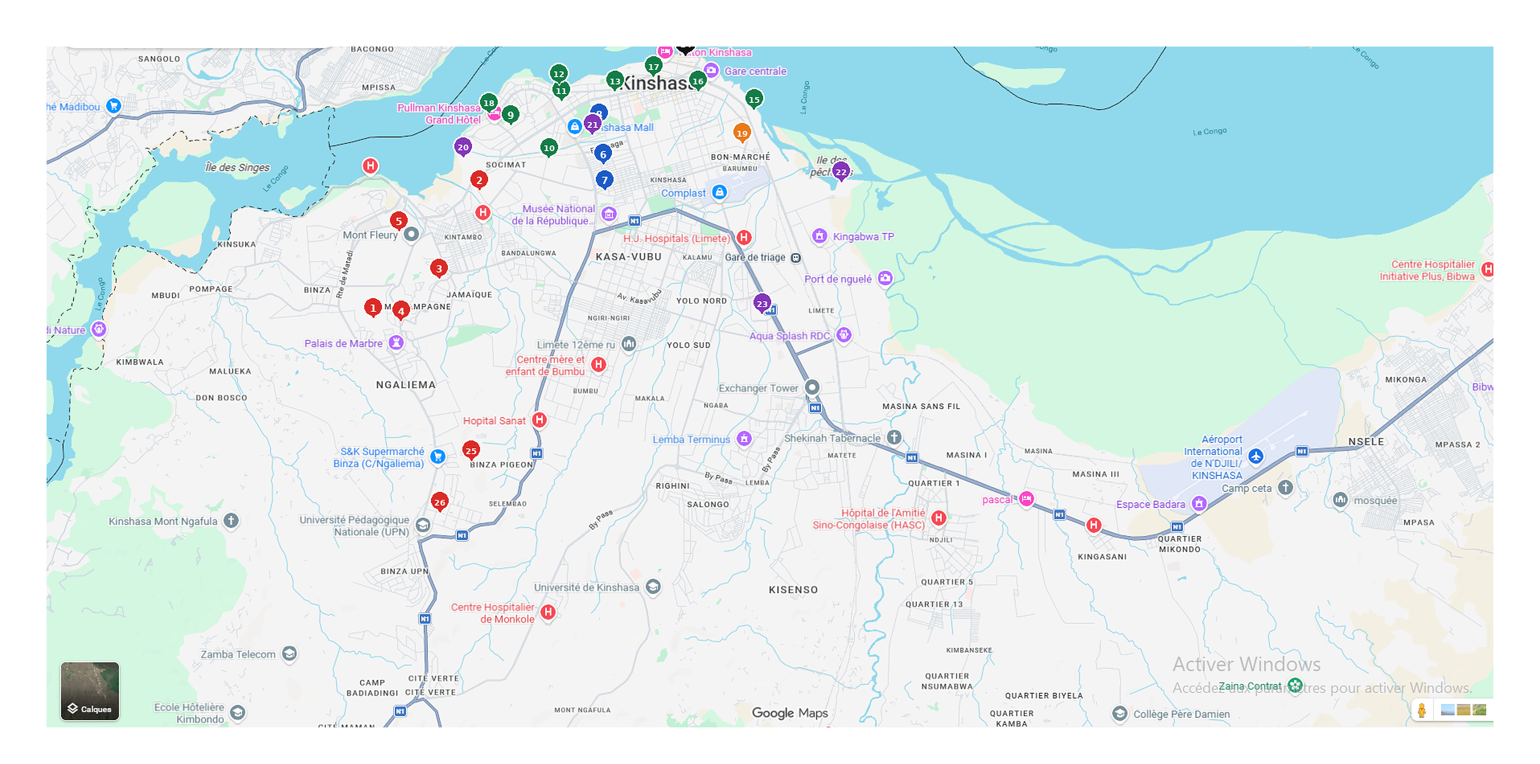Click green map marker number 15

(x=754, y=99)
